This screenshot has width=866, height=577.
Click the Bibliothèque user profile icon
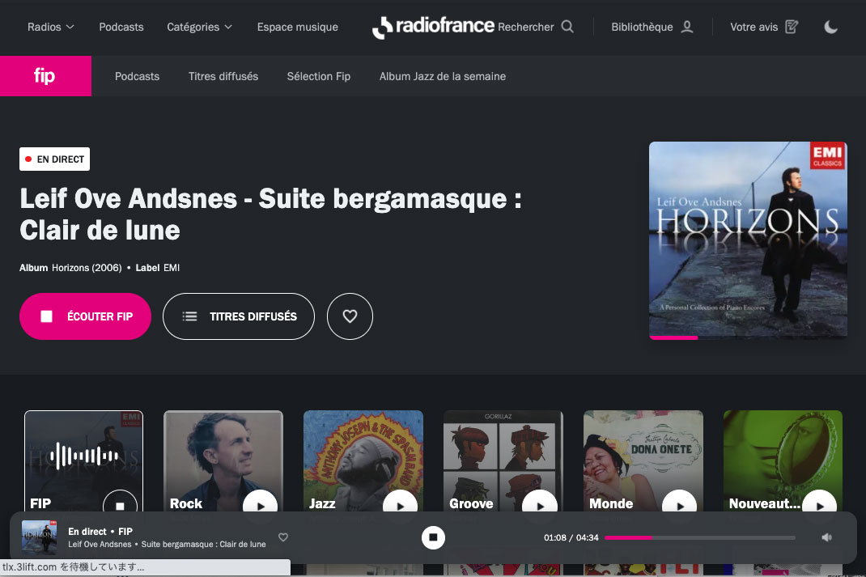click(x=686, y=27)
